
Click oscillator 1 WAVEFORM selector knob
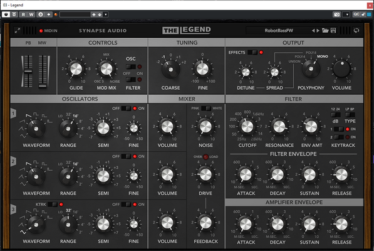tap(36, 129)
